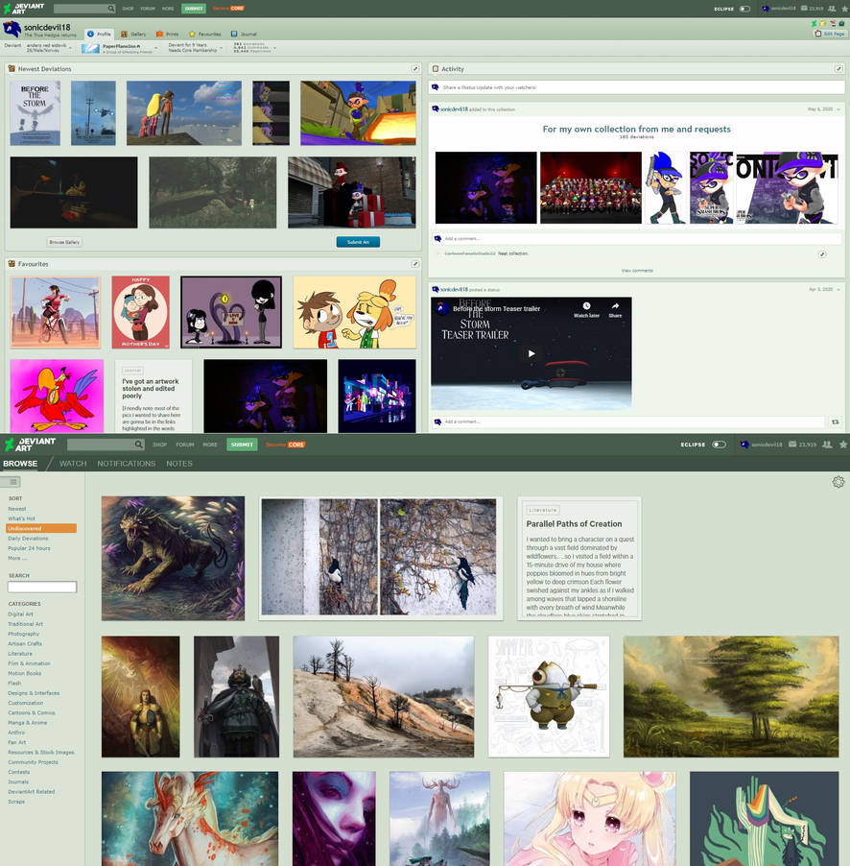Sort by Daily Deviations in the sidebar
This screenshot has height=866, width=850.
[x=28, y=539]
